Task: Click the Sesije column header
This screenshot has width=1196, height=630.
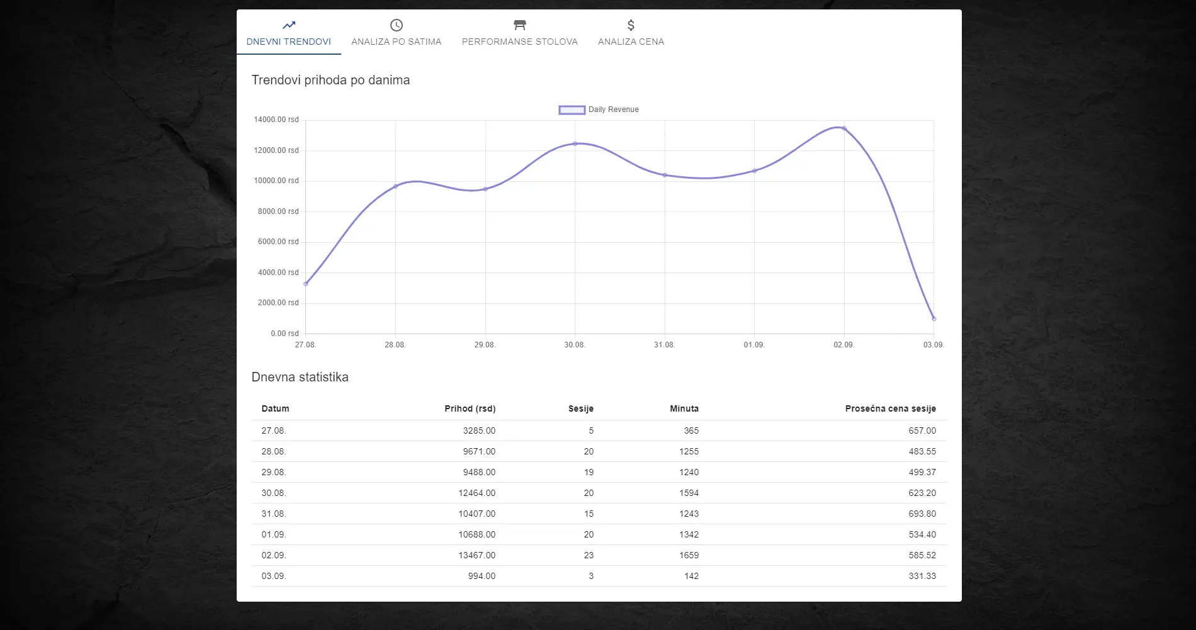Action: coord(580,408)
